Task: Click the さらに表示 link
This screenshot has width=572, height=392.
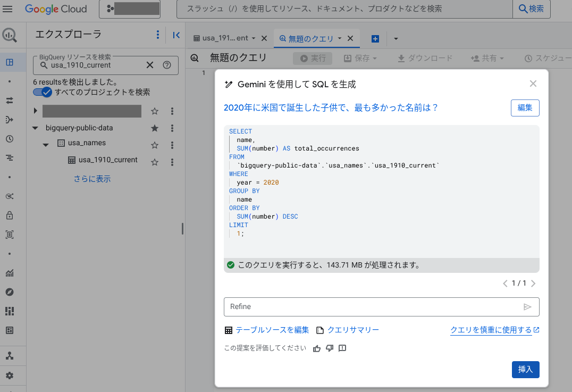Action: (x=92, y=179)
